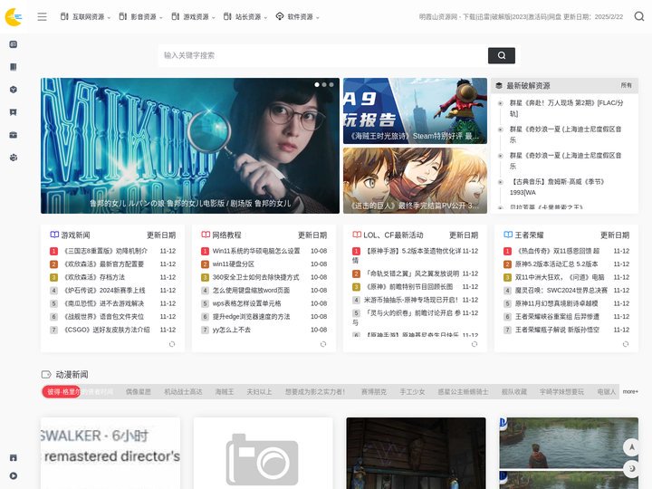
Task: Open 【古典音乐】詹姆斯·高威《季节》 entry
Action: [557, 187]
